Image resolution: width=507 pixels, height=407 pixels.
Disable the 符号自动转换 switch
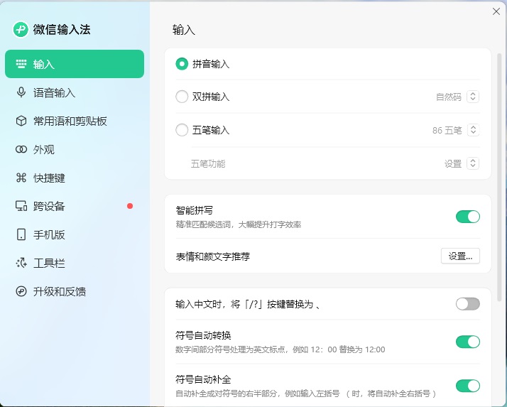467,342
